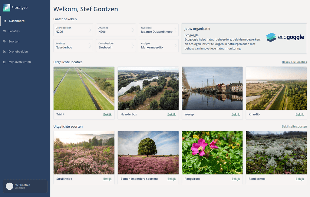Click the Struikheide species photo
Screen dimensions: 310x197
tap(84, 152)
